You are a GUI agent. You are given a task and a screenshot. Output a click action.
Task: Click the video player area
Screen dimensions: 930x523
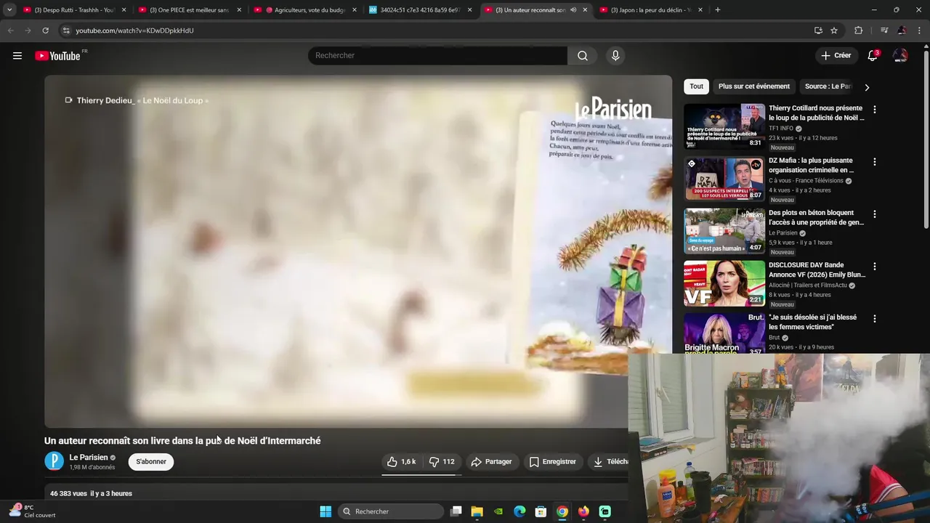click(358, 251)
